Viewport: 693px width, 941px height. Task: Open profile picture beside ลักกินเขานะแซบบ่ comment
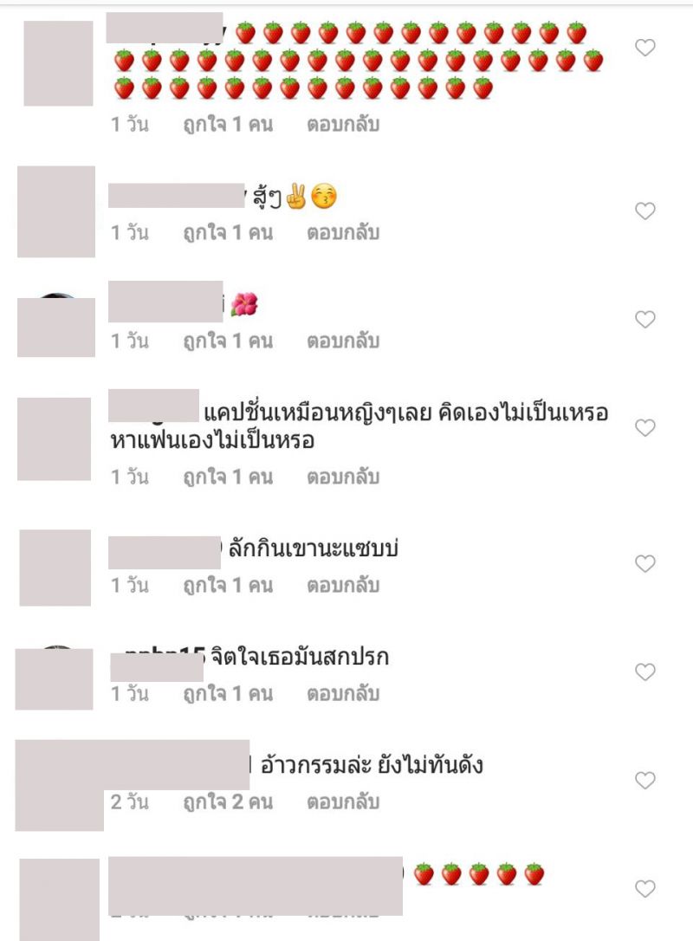pos(55,568)
